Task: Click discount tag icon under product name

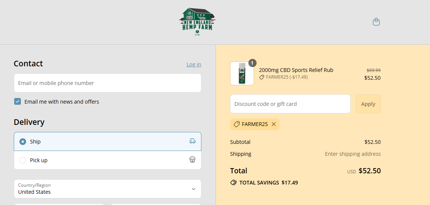Action: [262, 77]
